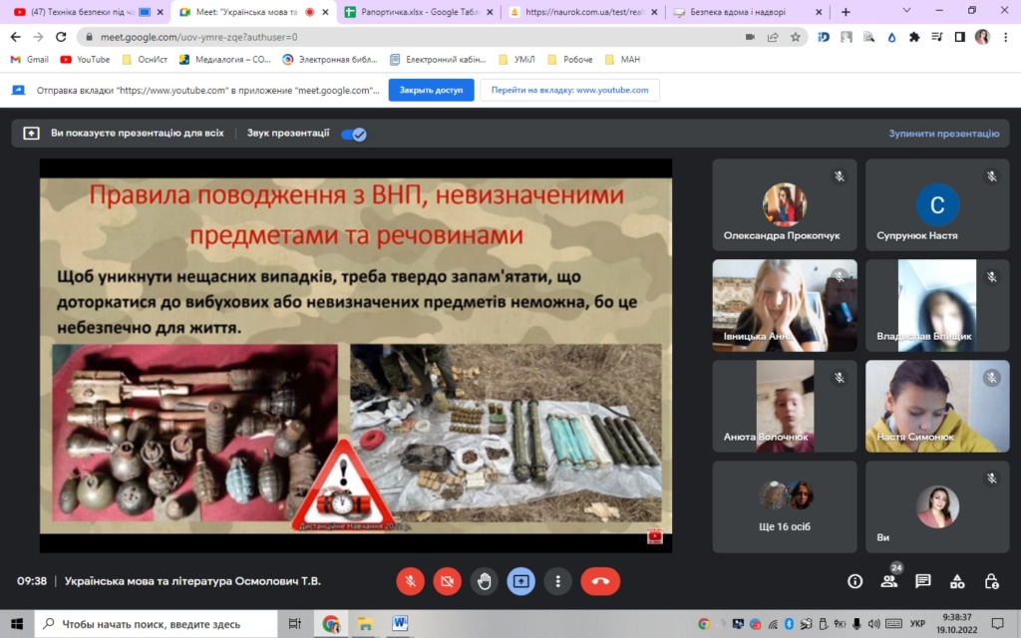Open Chrome's three-dot main menu

(1005, 37)
